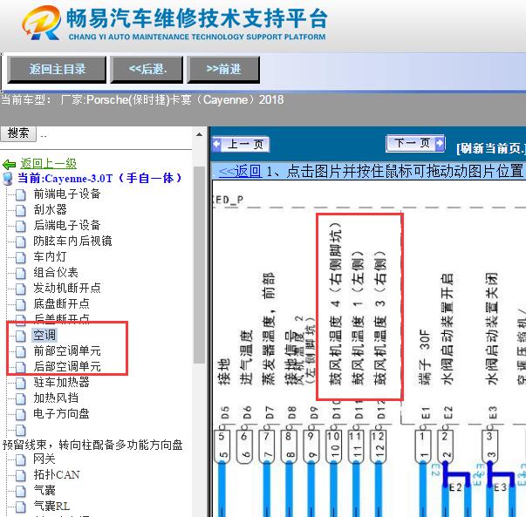Open 发动机断开点 tree item
The height and width of the screenshot is (517, 526).
coord(67,288)
